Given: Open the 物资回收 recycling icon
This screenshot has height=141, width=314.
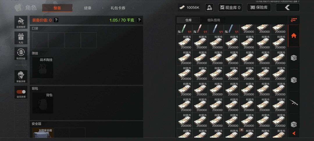Looking at the screenshot, I should pos(21,53).
